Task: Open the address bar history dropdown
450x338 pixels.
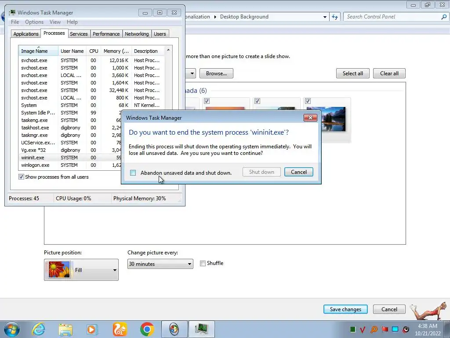Action: click(x=325, y=17)
